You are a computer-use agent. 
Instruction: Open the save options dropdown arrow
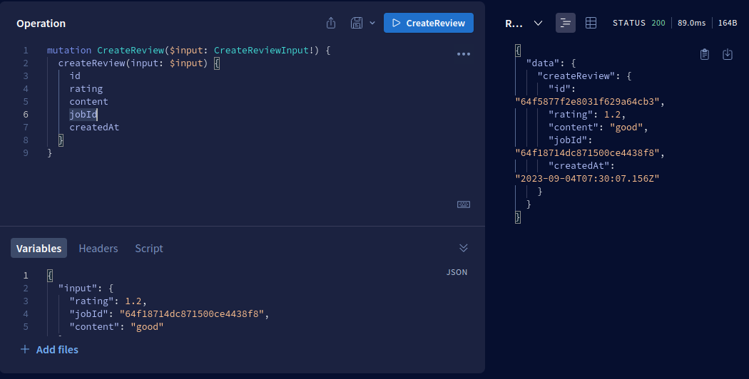[x=372, y=23]
